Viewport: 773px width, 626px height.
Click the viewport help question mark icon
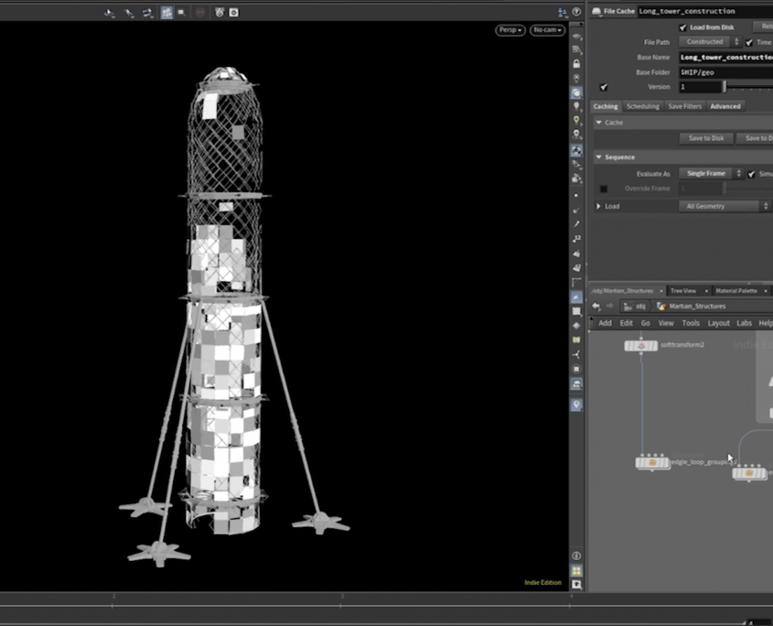pos(576,12)
